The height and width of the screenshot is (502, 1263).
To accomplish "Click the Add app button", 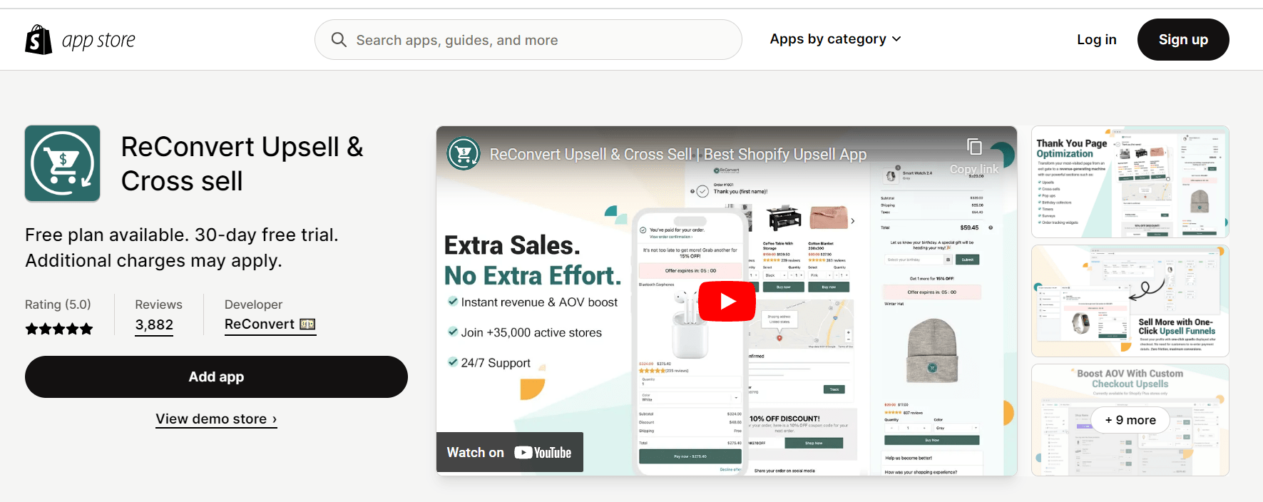I will (x=216, y=376).
